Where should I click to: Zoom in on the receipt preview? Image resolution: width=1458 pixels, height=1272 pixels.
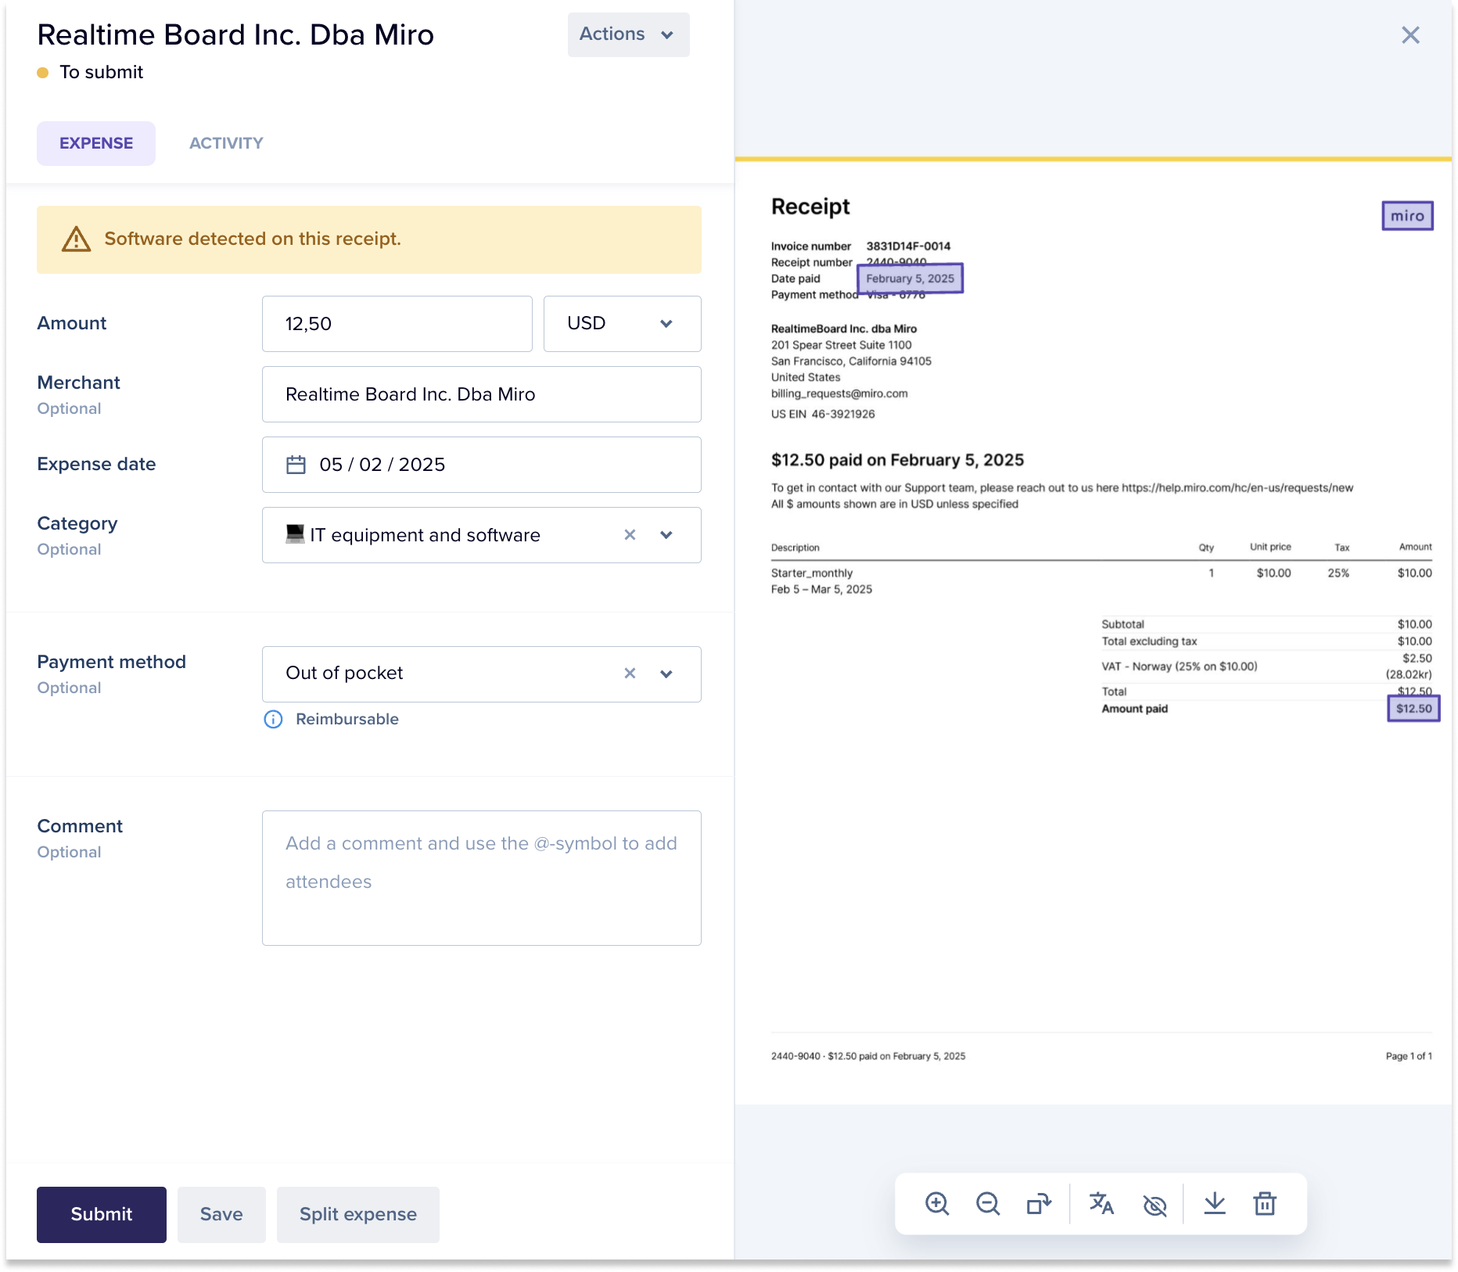pyautogui.click(x=937, y=1204)
